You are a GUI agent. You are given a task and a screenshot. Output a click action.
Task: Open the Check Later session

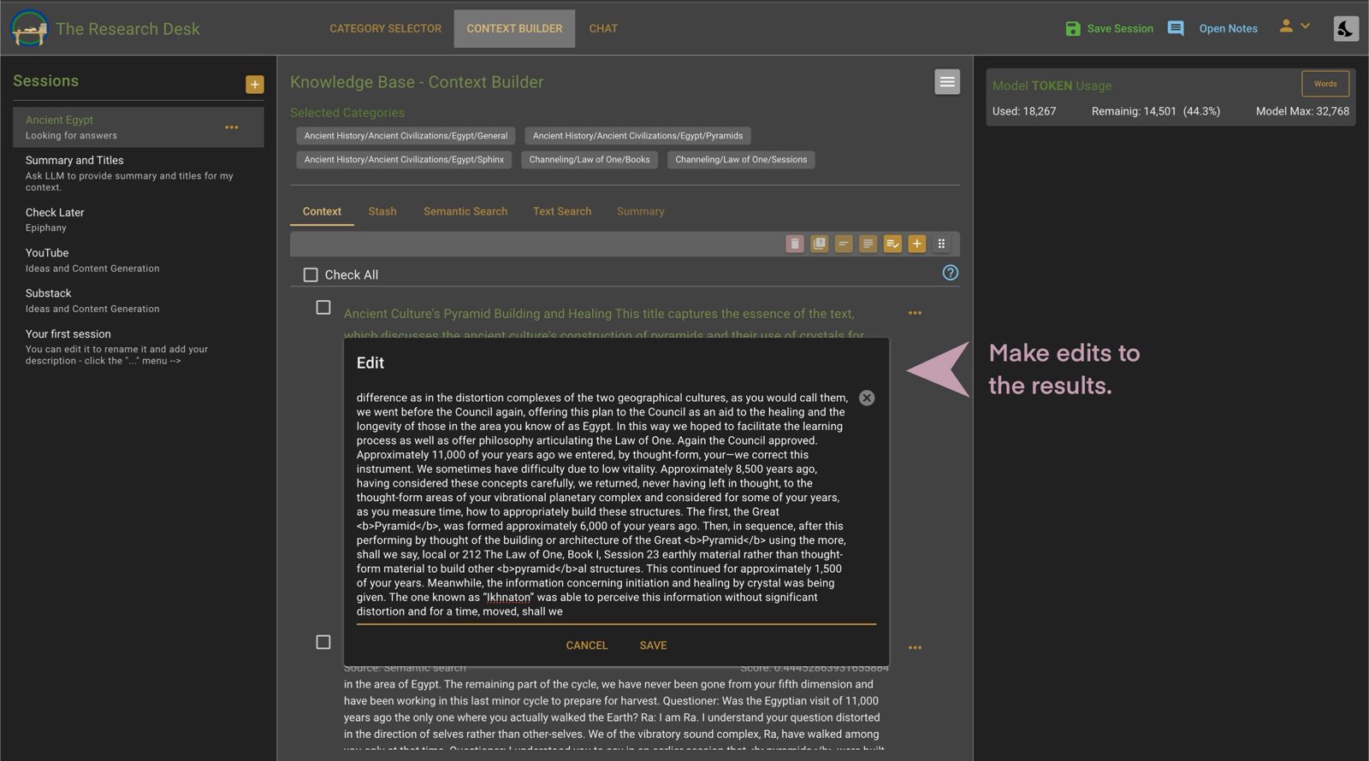[x=138, y=220]
